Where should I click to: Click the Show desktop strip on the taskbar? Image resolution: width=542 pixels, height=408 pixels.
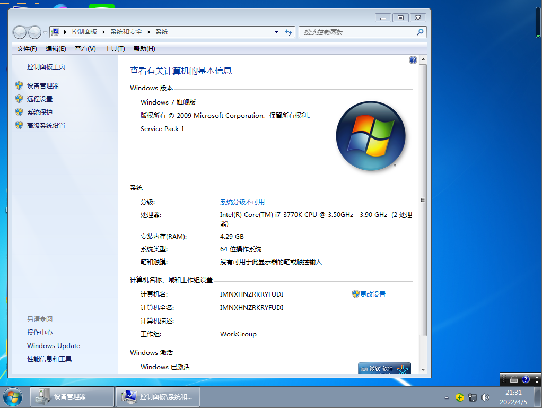click(x=538, y=397)
